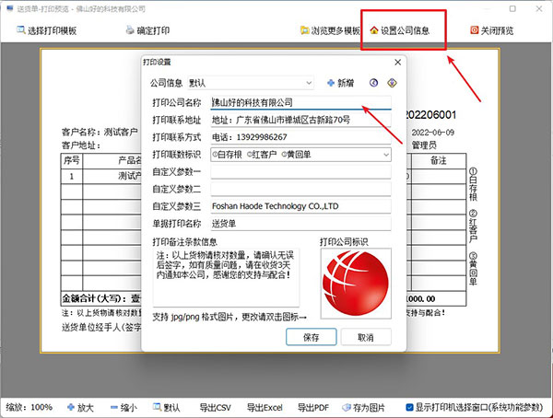This screenshot has width=553, height=418.
Task: Open the 打印联数标识 dropdown
Action: (x=383, y=154)
